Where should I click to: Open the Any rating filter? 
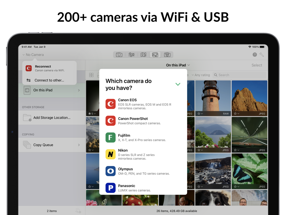[201, 75]
